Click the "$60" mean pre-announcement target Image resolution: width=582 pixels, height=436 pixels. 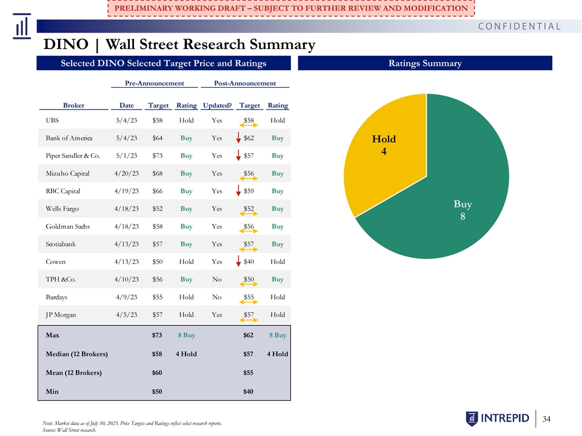click(157, 372)
